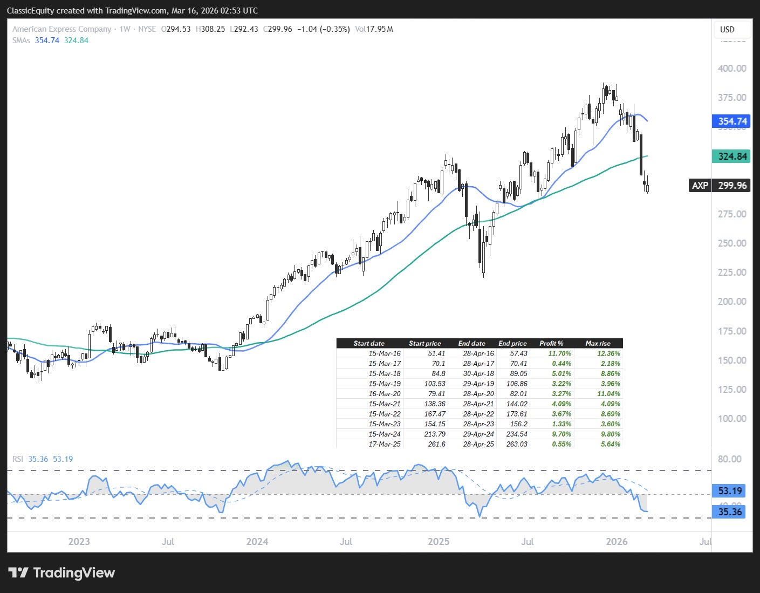Click the −1.04 (−0.35%) change readout
Image resolution: width=760 pixels, height=593 pixels.
pyautogui.click(x=323, y=29)
